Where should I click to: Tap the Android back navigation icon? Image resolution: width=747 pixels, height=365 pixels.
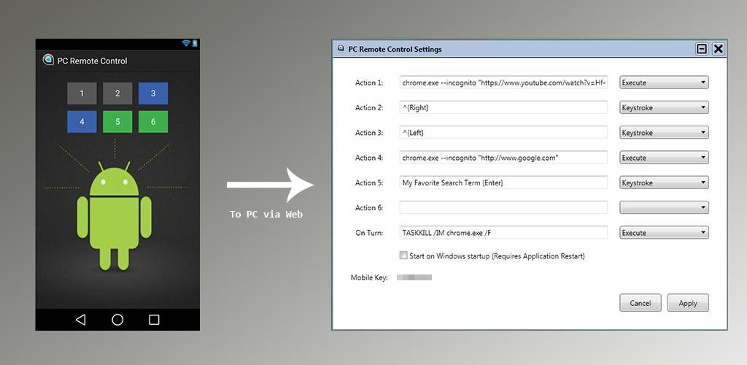click(x=81, y=320)
